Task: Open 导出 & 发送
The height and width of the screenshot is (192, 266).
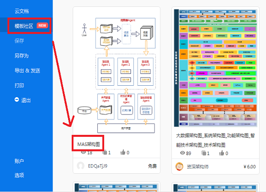Action: pyautogui.click(x=27, y=70)
